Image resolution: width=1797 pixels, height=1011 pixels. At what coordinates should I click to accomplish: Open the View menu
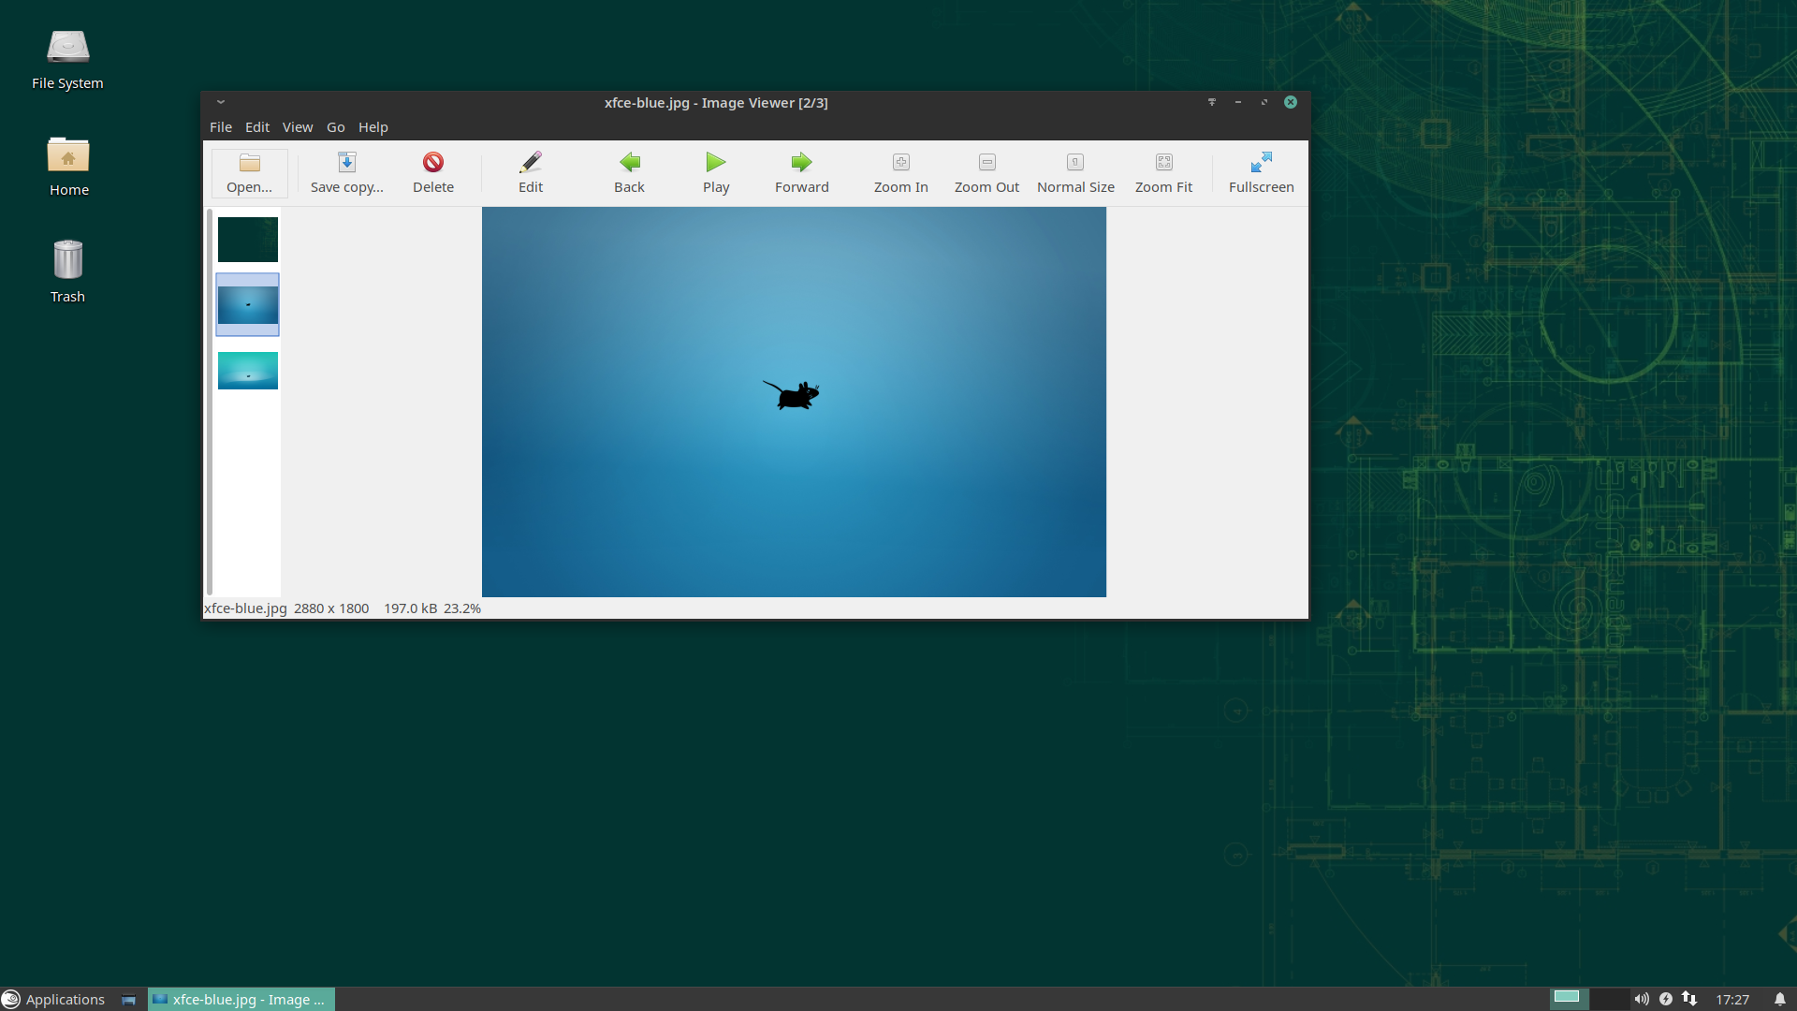(x=298, y=127)
